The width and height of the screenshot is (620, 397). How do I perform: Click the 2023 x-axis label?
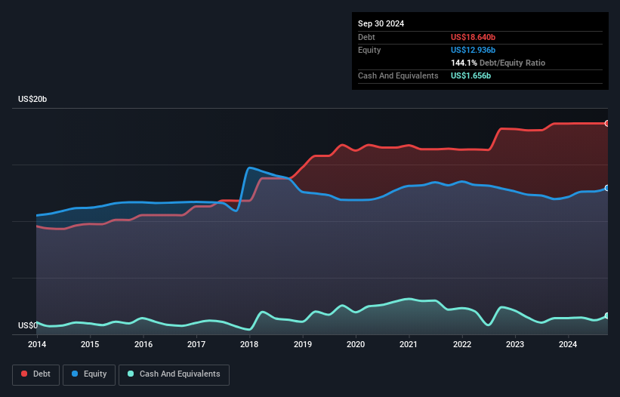click(515, 344)
